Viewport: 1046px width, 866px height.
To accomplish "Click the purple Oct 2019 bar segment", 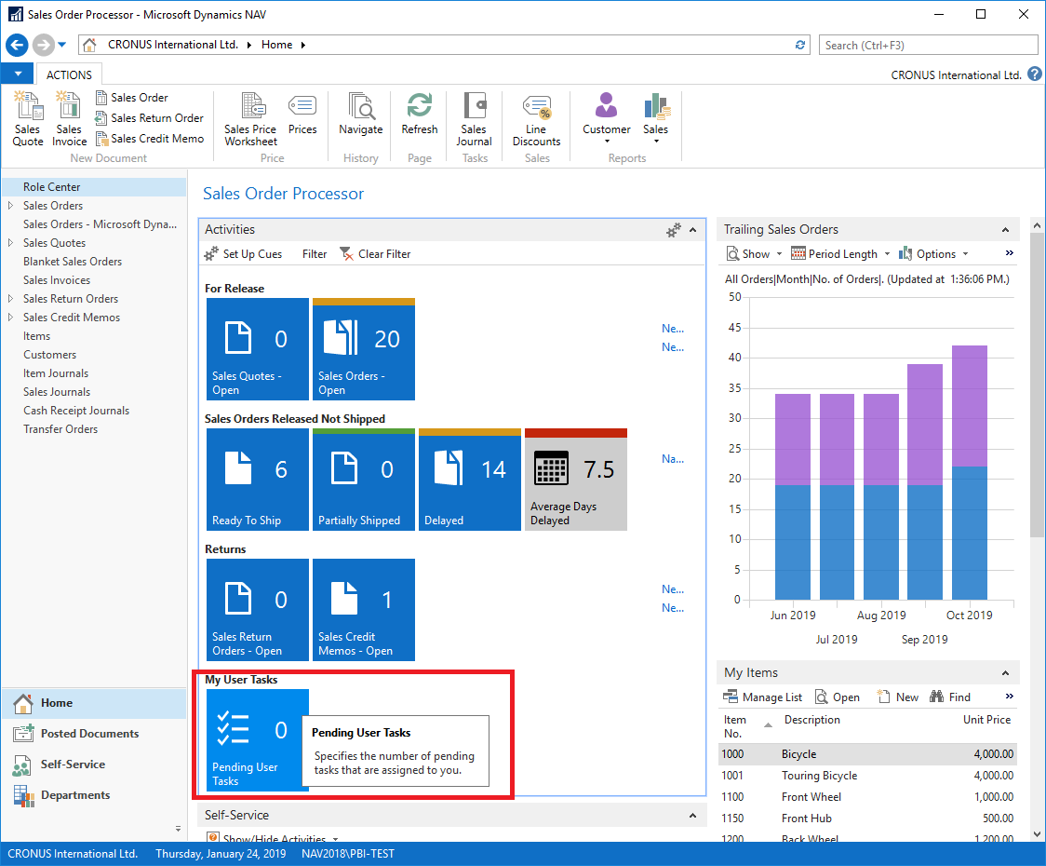I will click(970, 406).
